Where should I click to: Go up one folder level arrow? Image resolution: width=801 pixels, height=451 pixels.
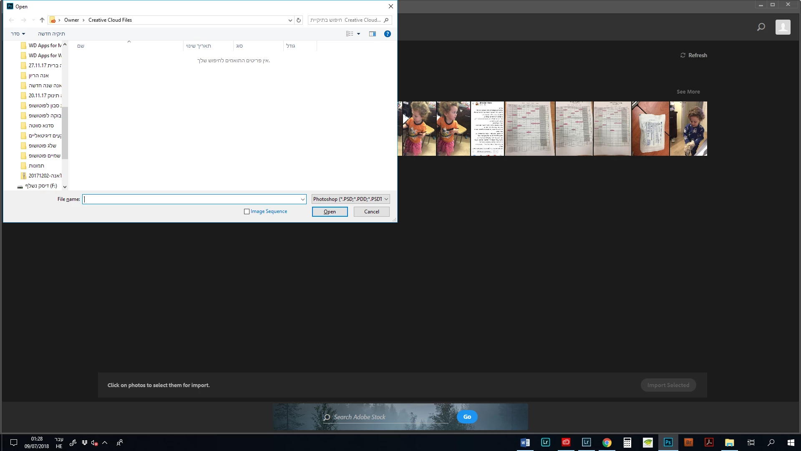click(x=42, y=20)
